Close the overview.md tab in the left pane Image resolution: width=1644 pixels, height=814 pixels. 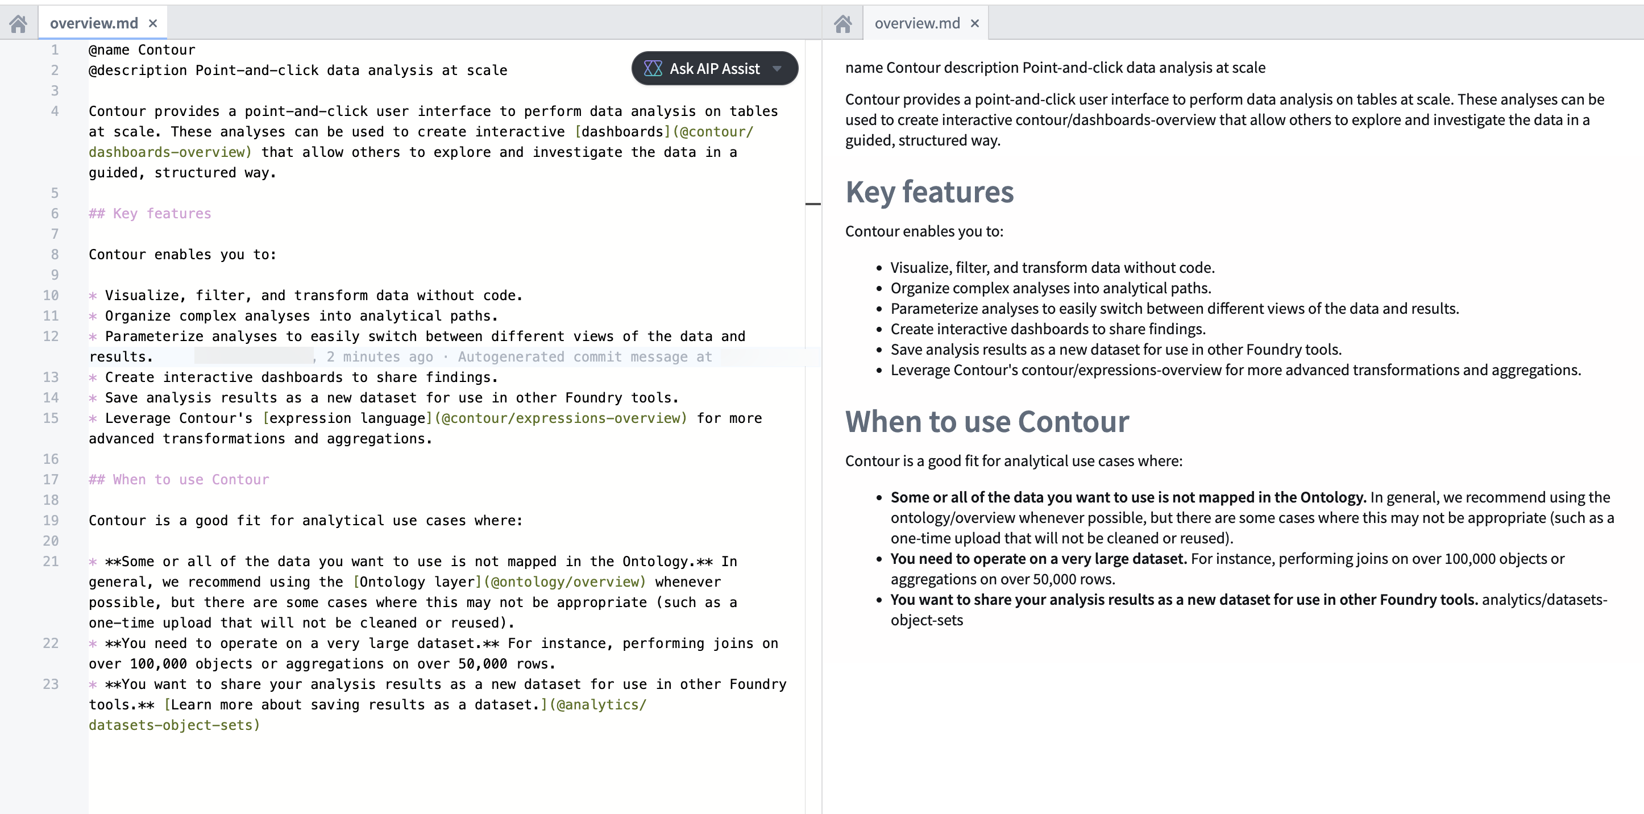(x=152, y=24)
